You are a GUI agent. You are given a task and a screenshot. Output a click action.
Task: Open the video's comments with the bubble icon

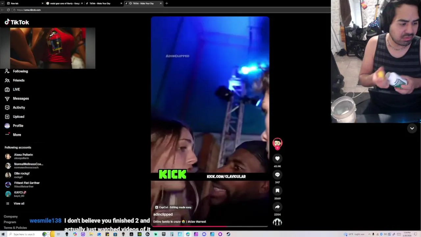(x=277, y=175)
